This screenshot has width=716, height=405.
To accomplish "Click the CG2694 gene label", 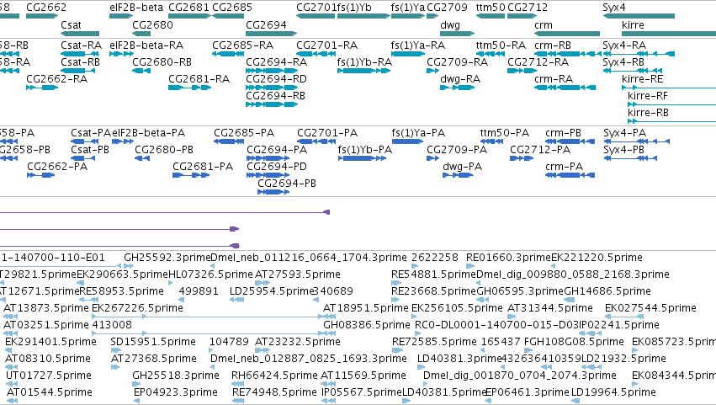I will pos(266,24).
